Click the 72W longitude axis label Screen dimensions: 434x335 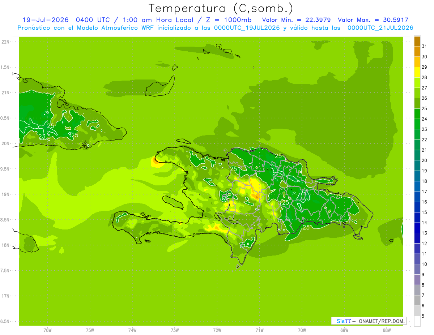[217, 330]
